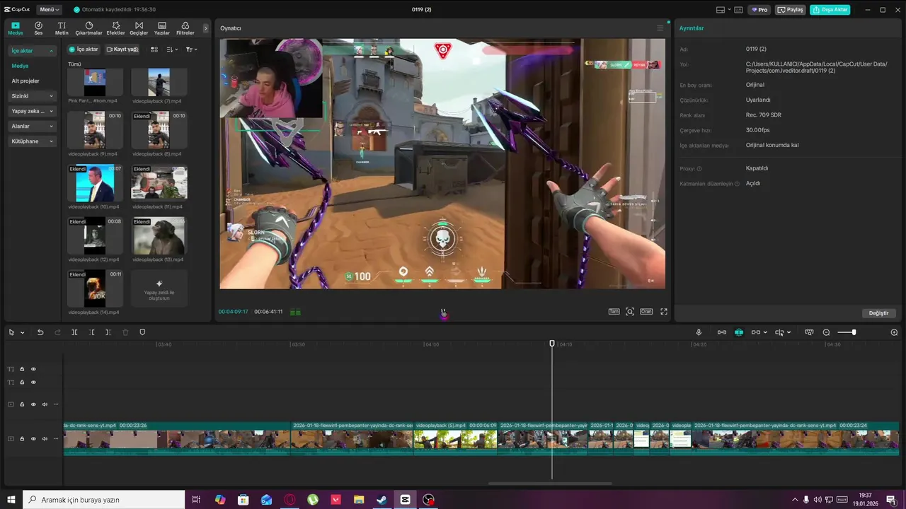Open the Yazılar captions tab
906x509 pixels.
[162, 28]
